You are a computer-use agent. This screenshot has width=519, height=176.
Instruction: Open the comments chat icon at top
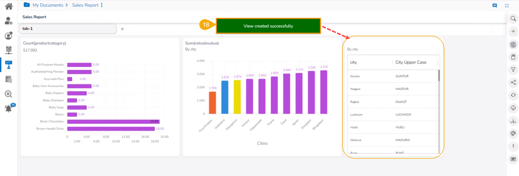point(495,5)
